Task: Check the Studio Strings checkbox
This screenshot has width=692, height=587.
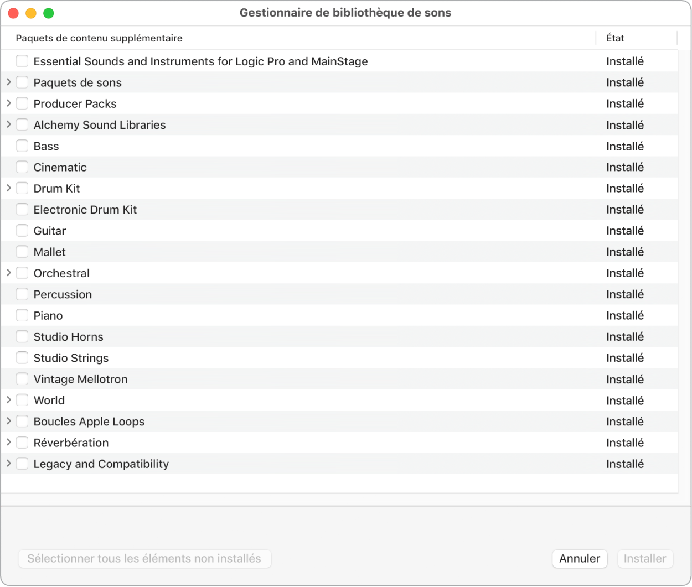Action: click(22, 358)
